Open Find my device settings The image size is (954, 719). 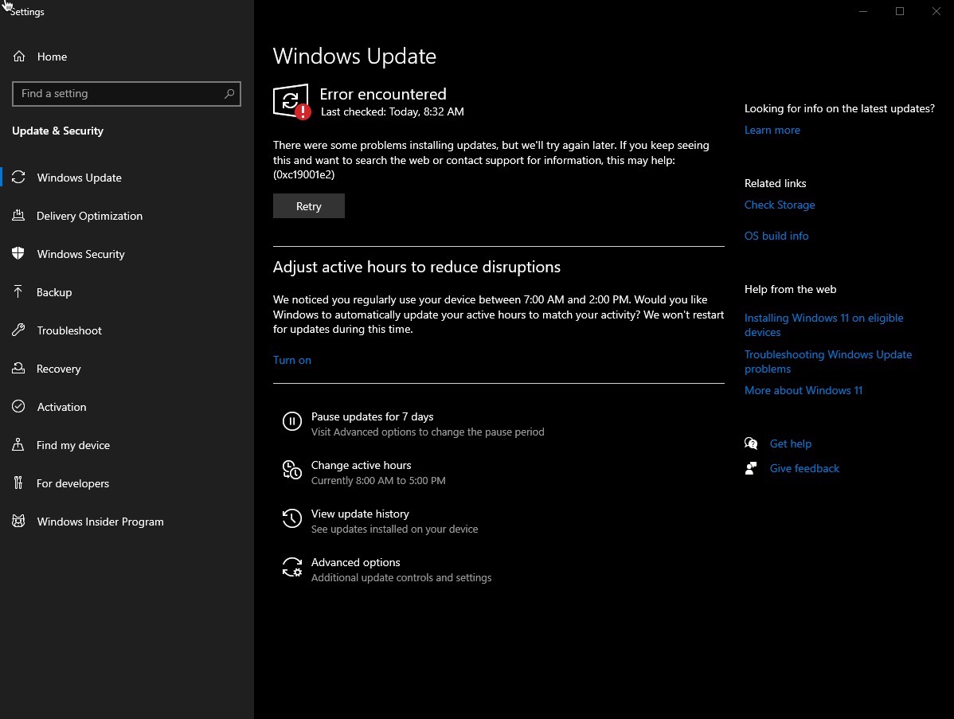(x=127, y=445)
